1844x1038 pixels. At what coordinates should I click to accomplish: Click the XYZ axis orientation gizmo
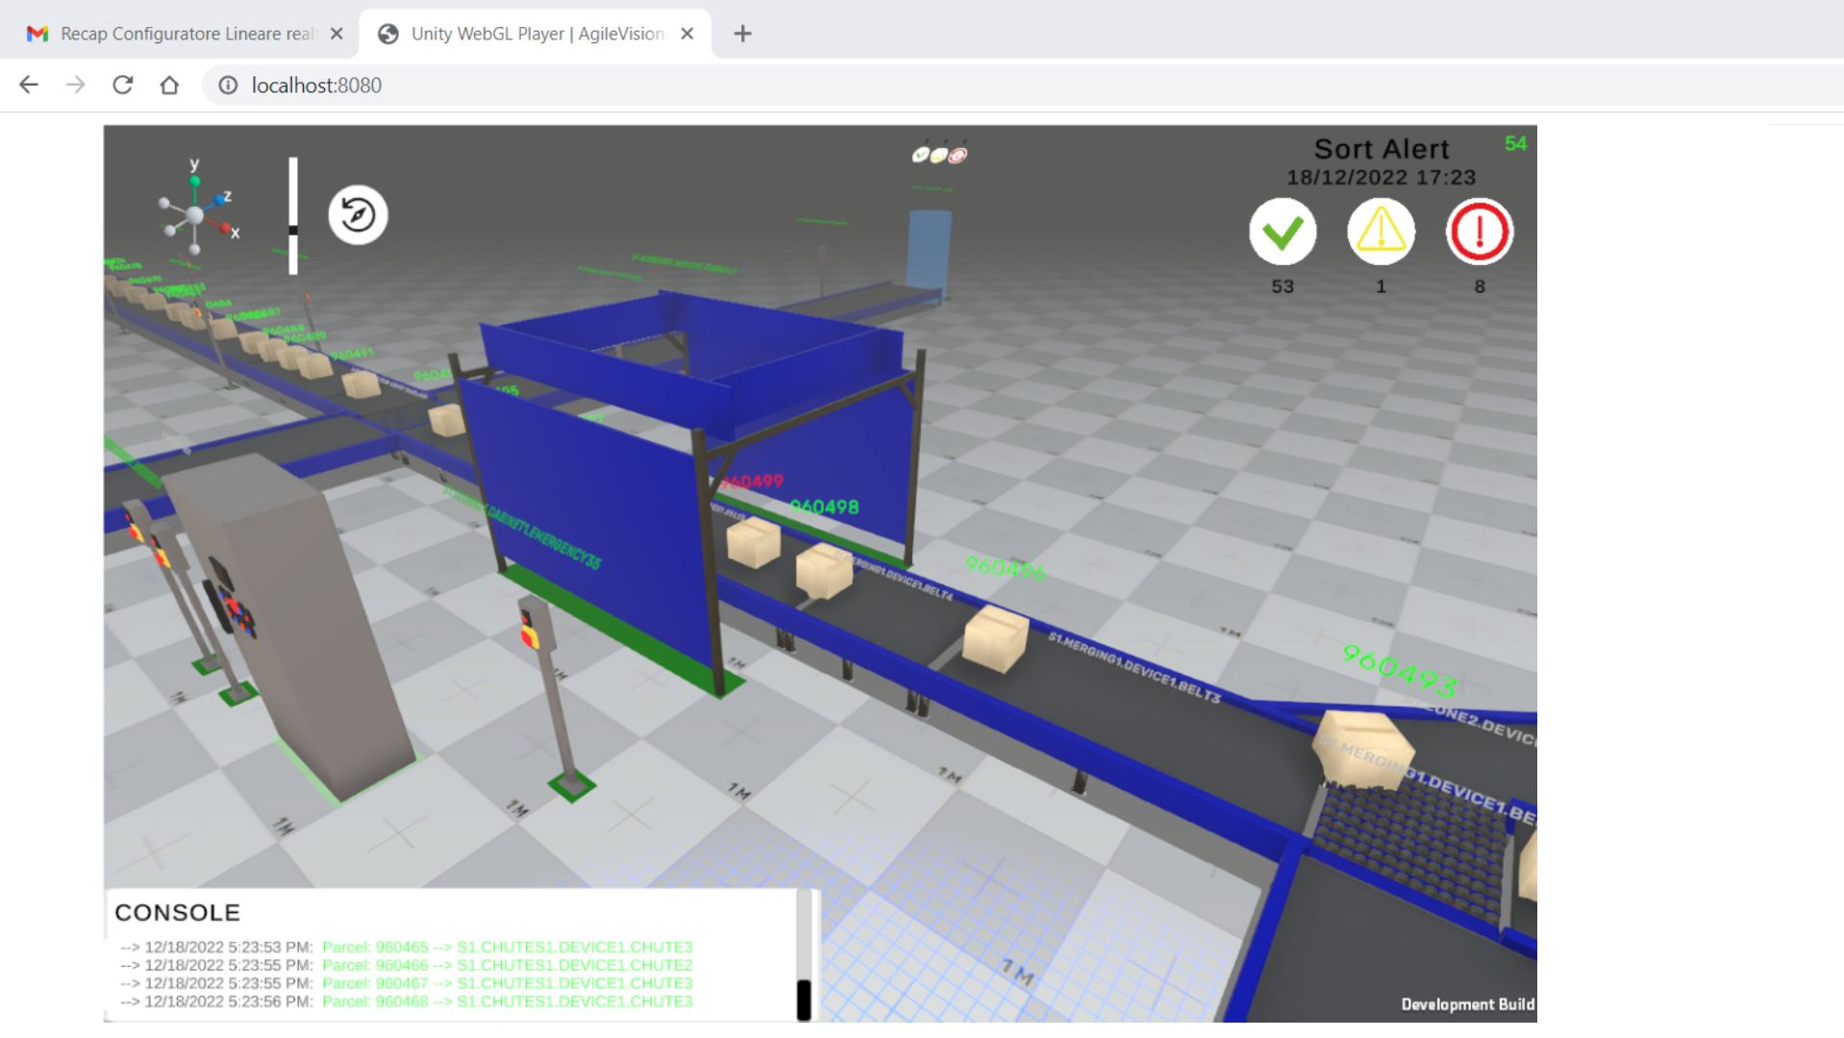click(x=196, y=215)
